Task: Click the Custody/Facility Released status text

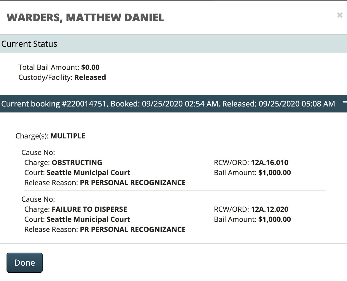Action: (90, 77)
